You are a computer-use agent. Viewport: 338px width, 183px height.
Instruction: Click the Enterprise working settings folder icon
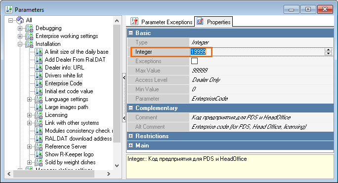(x=29, y=36)
